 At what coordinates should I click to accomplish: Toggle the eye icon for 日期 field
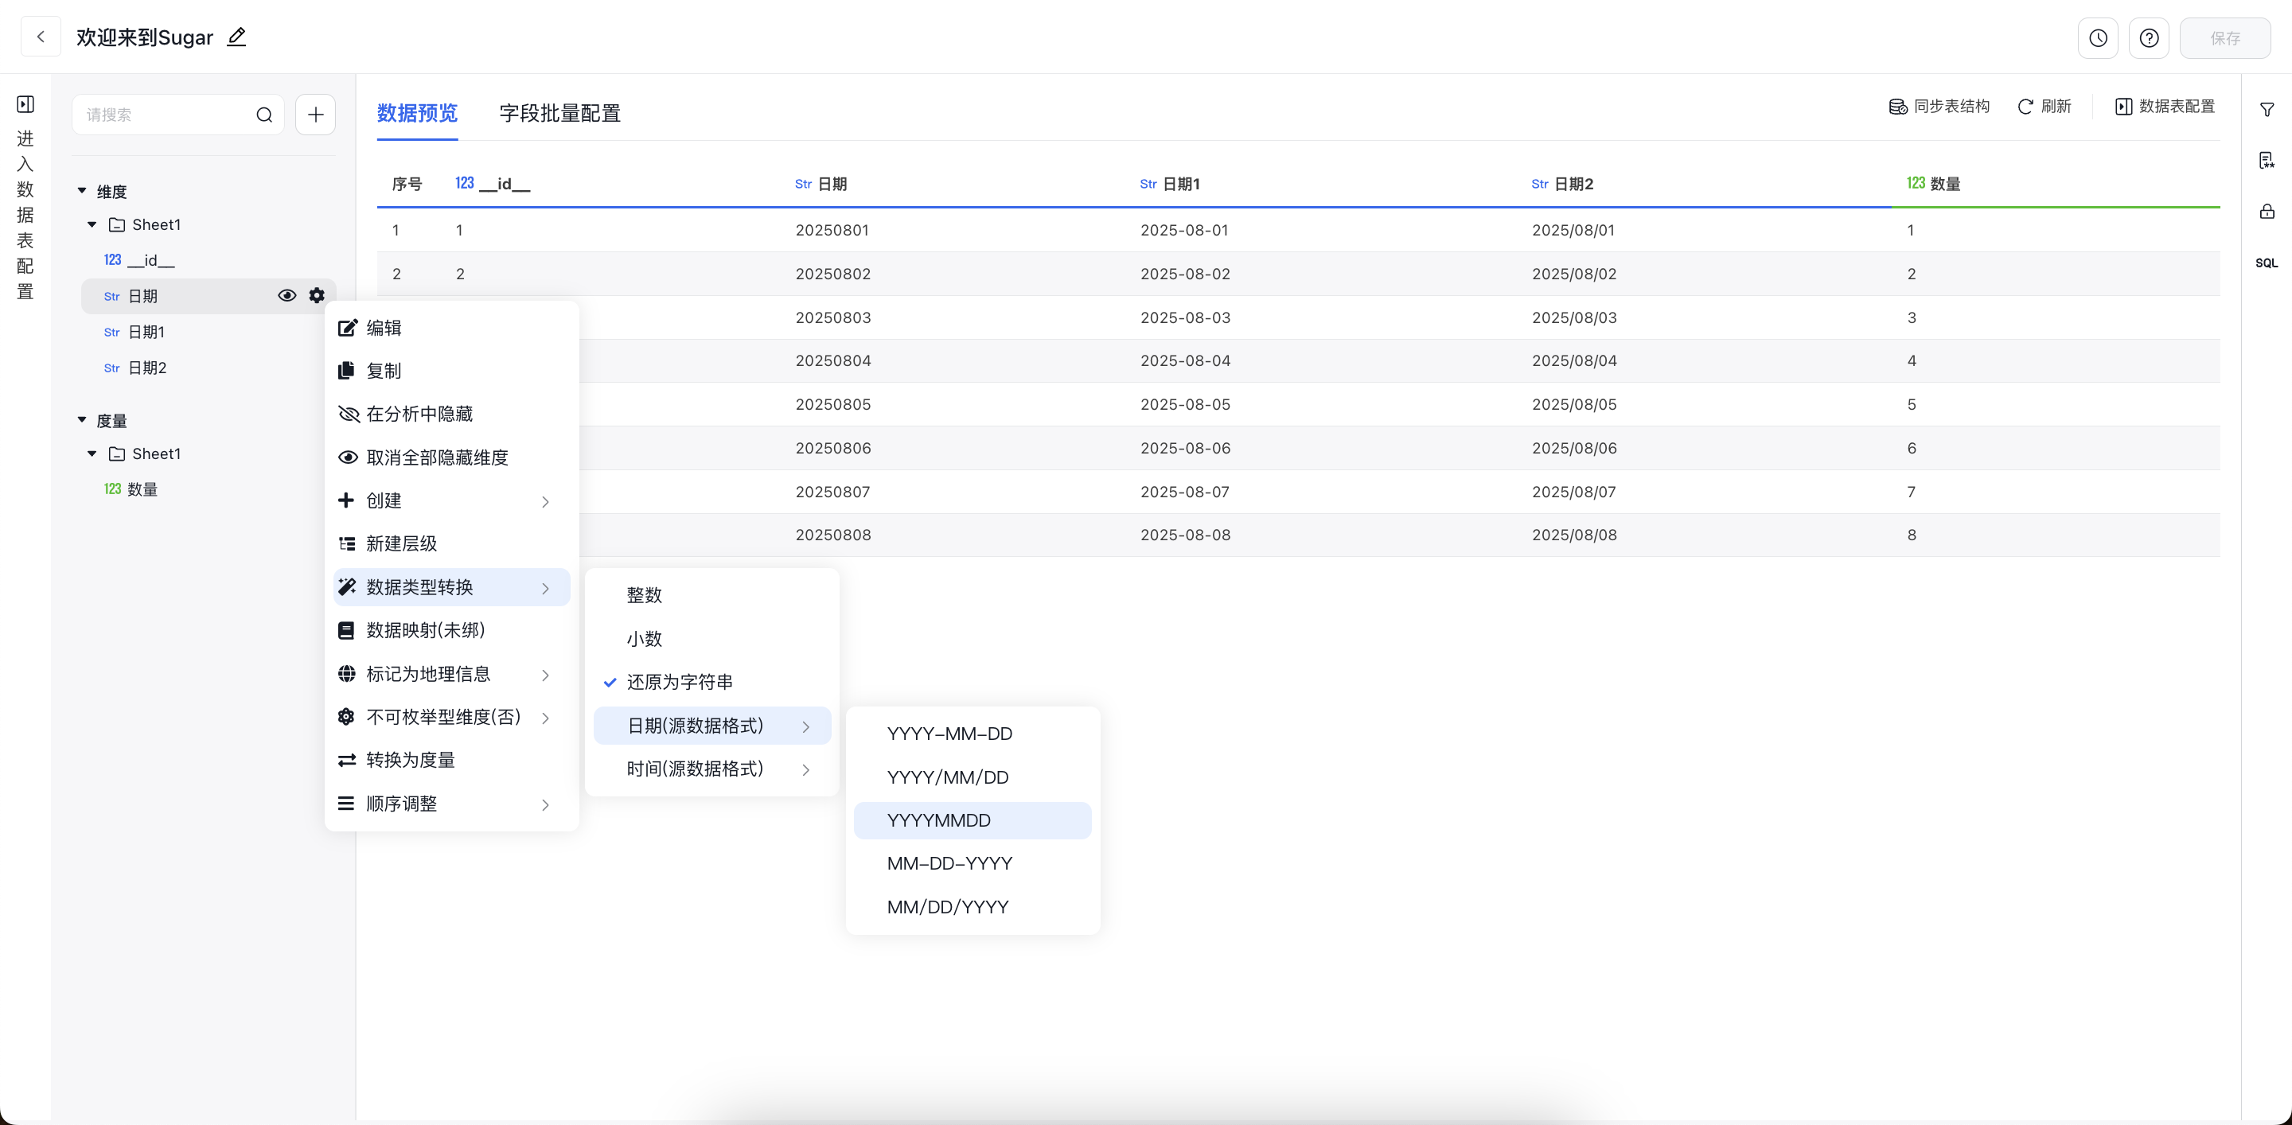[286, 296]
